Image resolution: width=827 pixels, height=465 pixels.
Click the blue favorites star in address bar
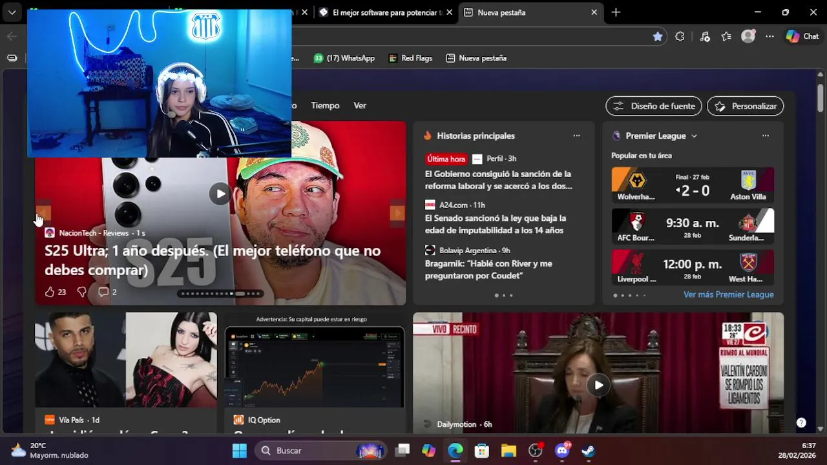click(658, 37)
